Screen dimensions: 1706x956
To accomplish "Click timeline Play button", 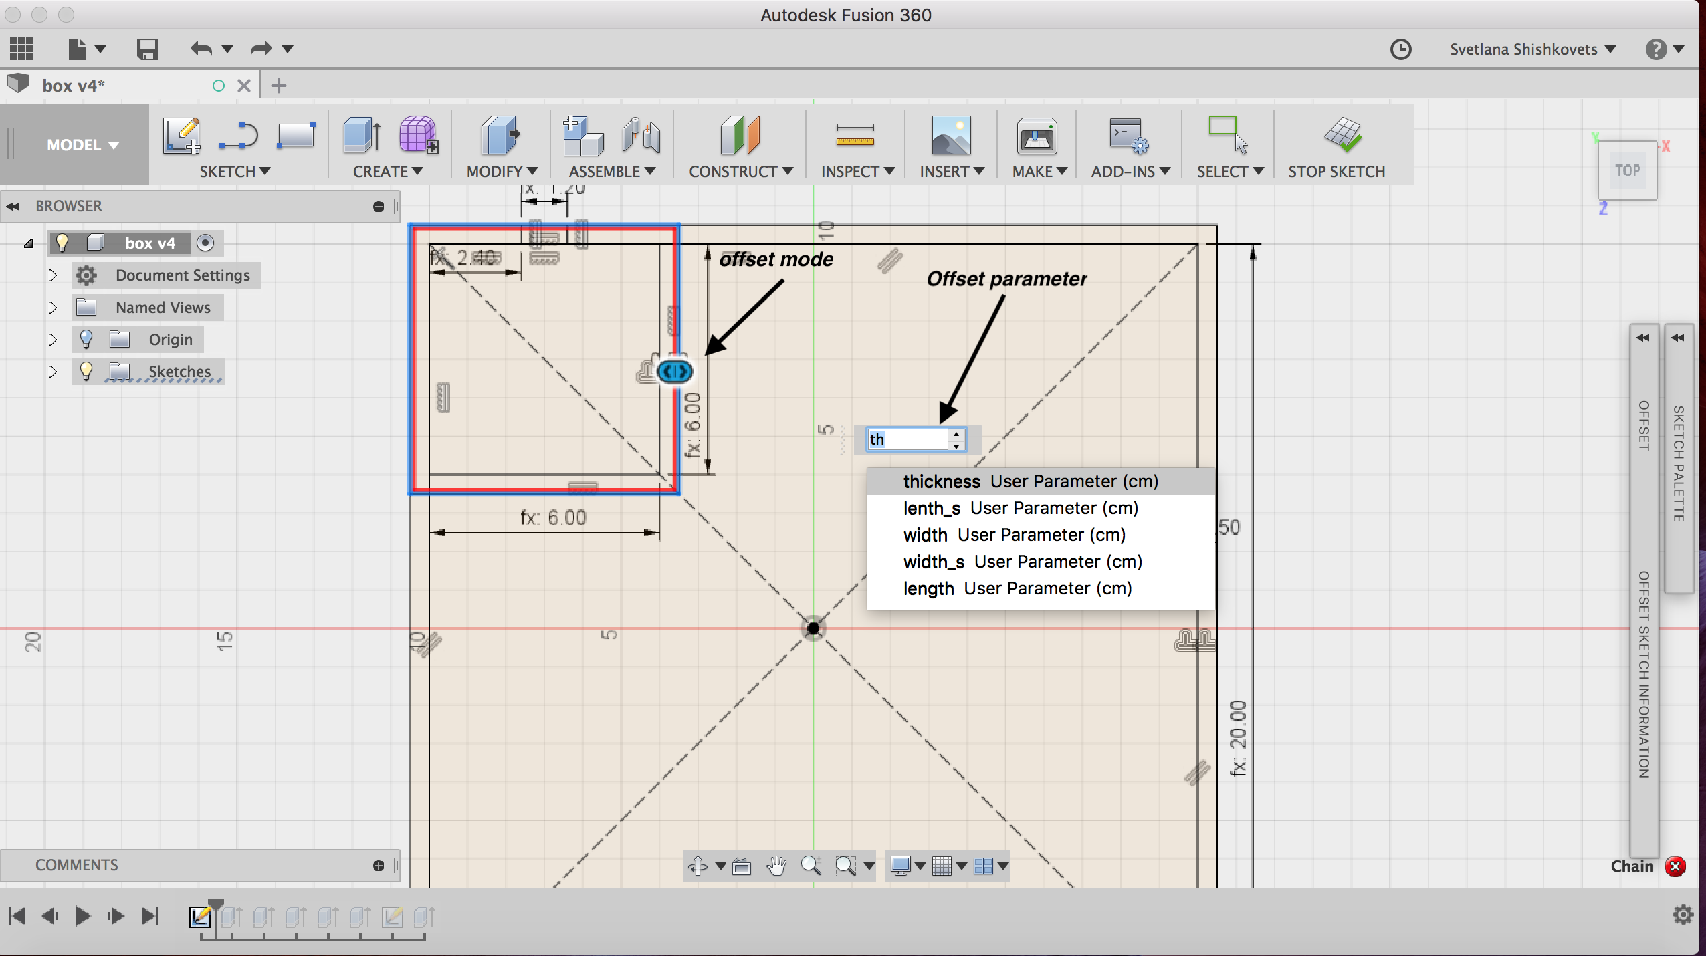I will pyautogui.click(x=82, y=915).
